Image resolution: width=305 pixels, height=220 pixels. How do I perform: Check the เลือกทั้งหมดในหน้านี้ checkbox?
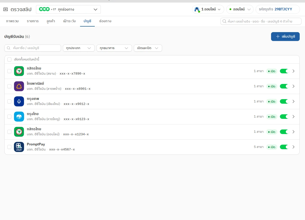[x=9, y=59]
